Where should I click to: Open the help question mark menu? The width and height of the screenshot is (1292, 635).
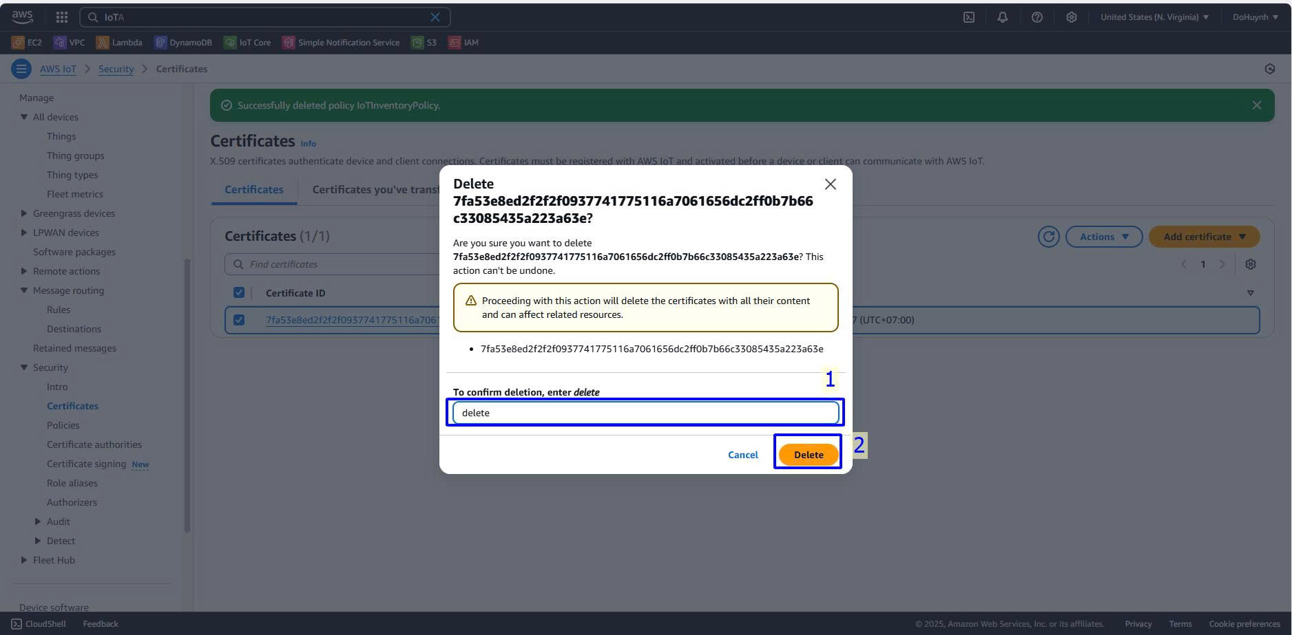click(1036, 17)
